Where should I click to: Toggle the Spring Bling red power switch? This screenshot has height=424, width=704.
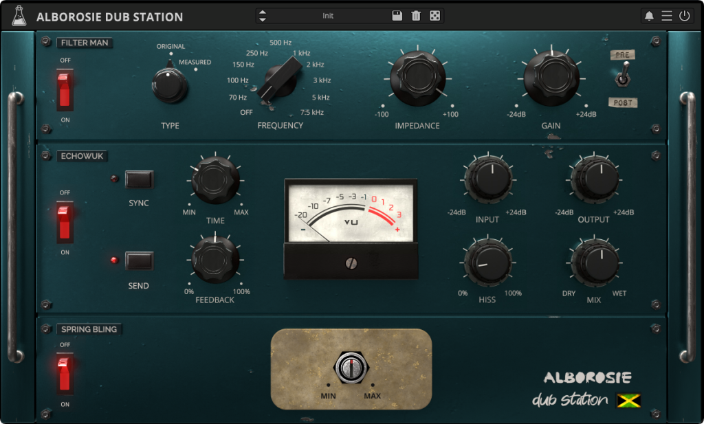tap(65, 374)
